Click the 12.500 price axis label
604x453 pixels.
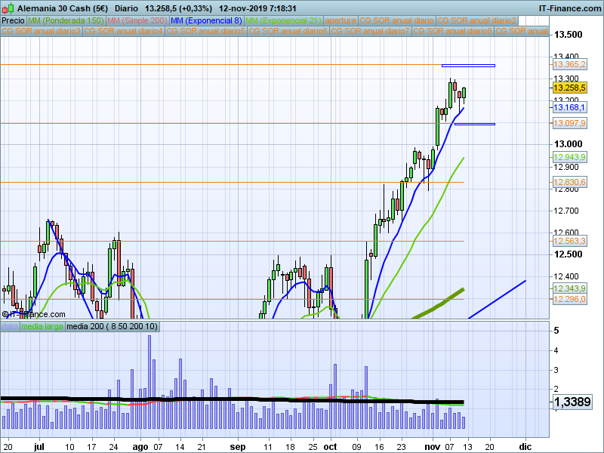[x=569, y=254]
